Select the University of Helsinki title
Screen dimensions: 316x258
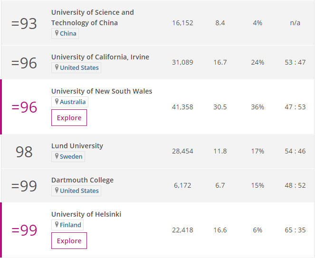click(x=86, y=214)
